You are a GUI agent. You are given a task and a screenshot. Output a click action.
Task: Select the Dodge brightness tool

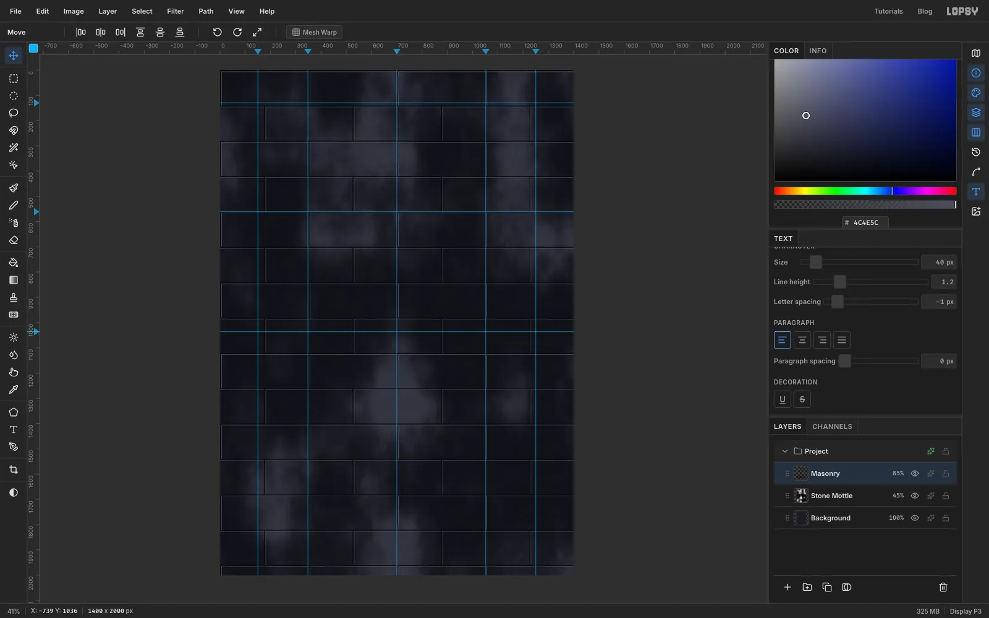tap(14, 337)
